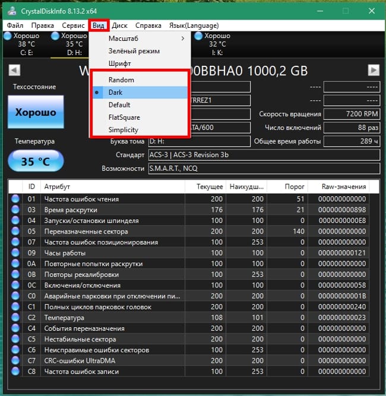Open the Диск menu

coord(119,25)
